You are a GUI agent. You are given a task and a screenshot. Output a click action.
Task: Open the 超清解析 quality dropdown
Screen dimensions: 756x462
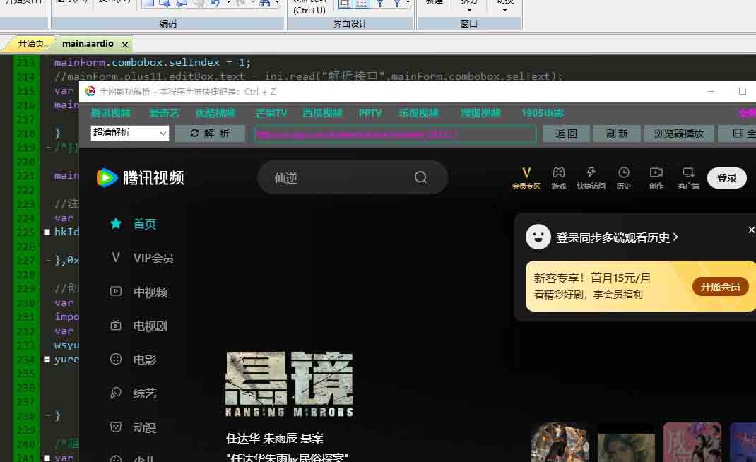point(130,133)
